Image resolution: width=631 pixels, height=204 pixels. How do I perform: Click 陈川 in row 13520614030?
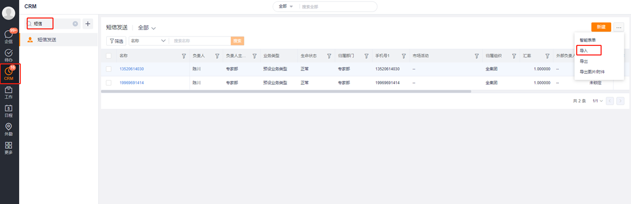[x=197, y=69]
